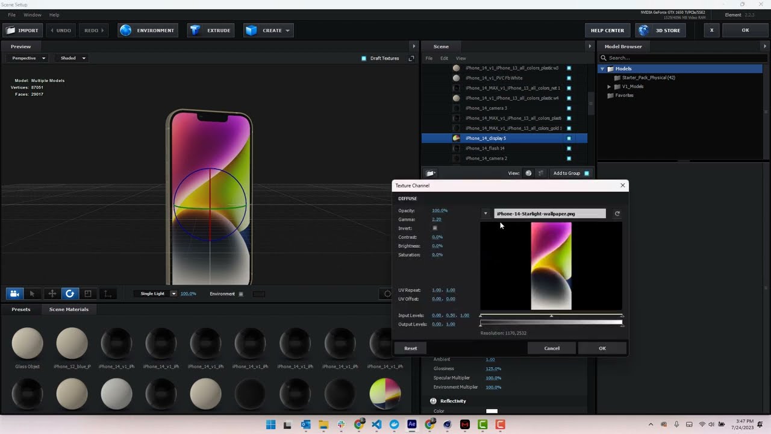Open the Window menu

point(33,14)
